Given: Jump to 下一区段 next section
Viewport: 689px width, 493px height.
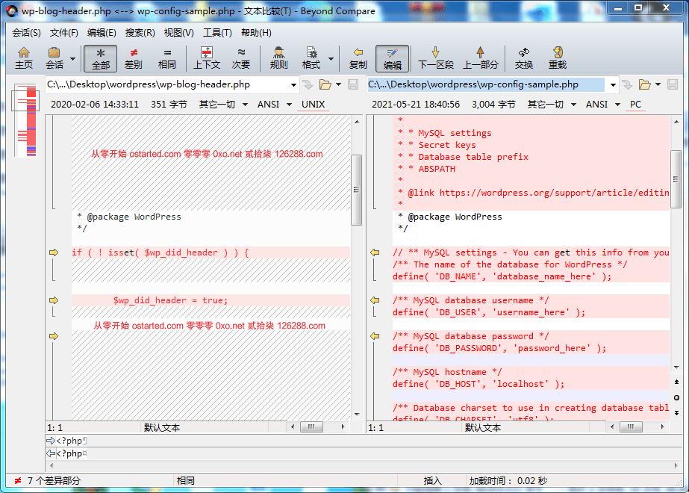Looking at the screenshot, I should pyautogui.click(x=435, y=58).
